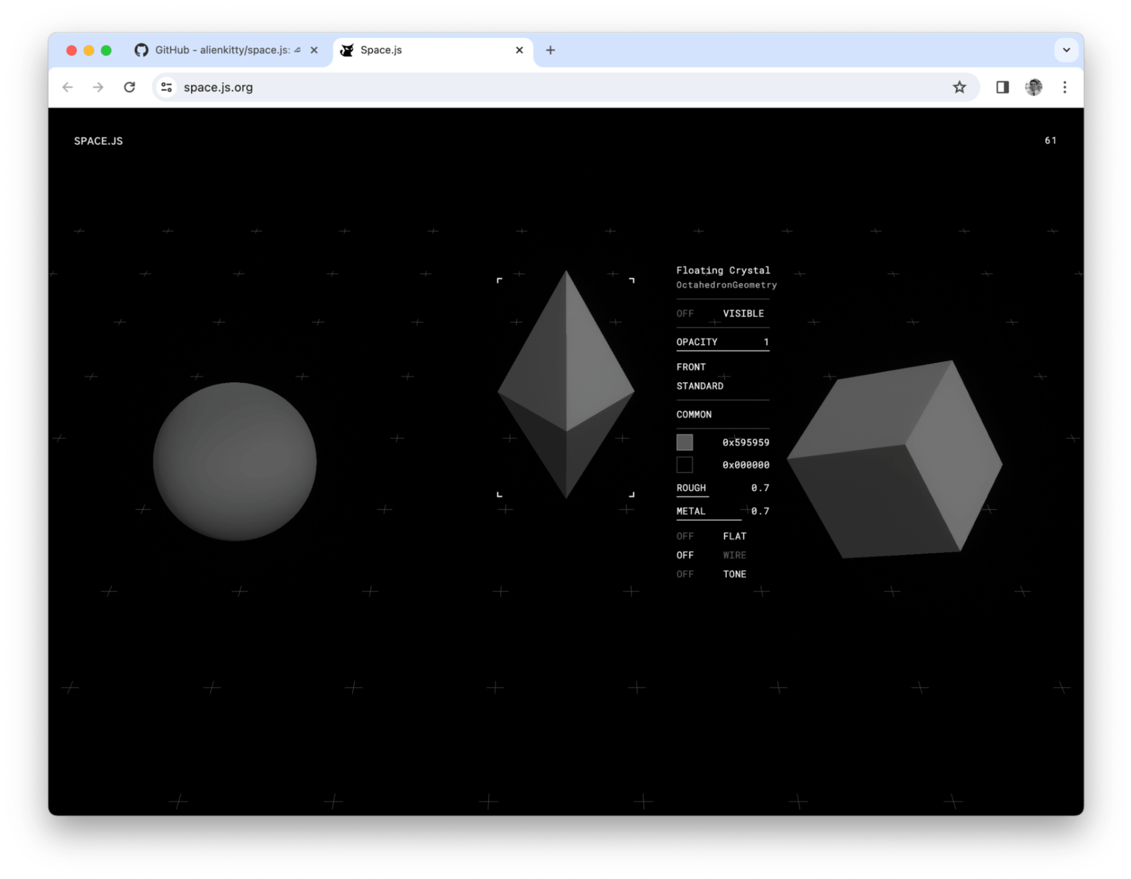Click the Chrome profile avatar

(1033, 87)
